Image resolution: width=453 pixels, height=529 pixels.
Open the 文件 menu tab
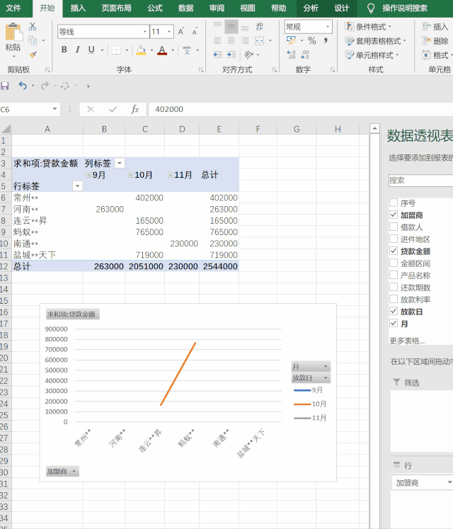click(13, 8)
